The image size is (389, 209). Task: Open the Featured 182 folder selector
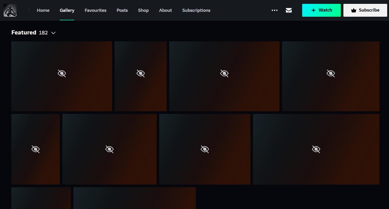pyautogui.click(x=30, y=33)
